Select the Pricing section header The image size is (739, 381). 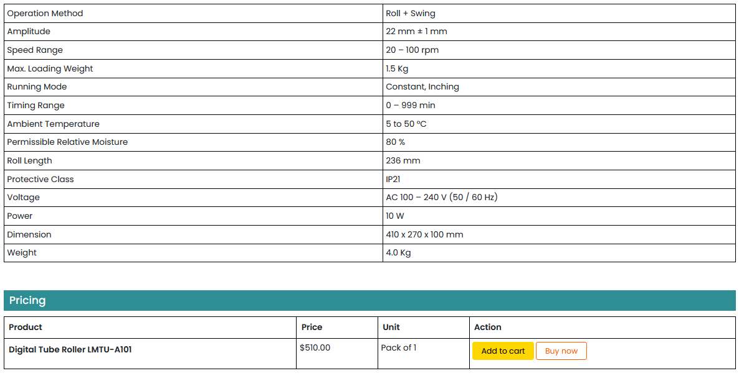click(27, 300)
